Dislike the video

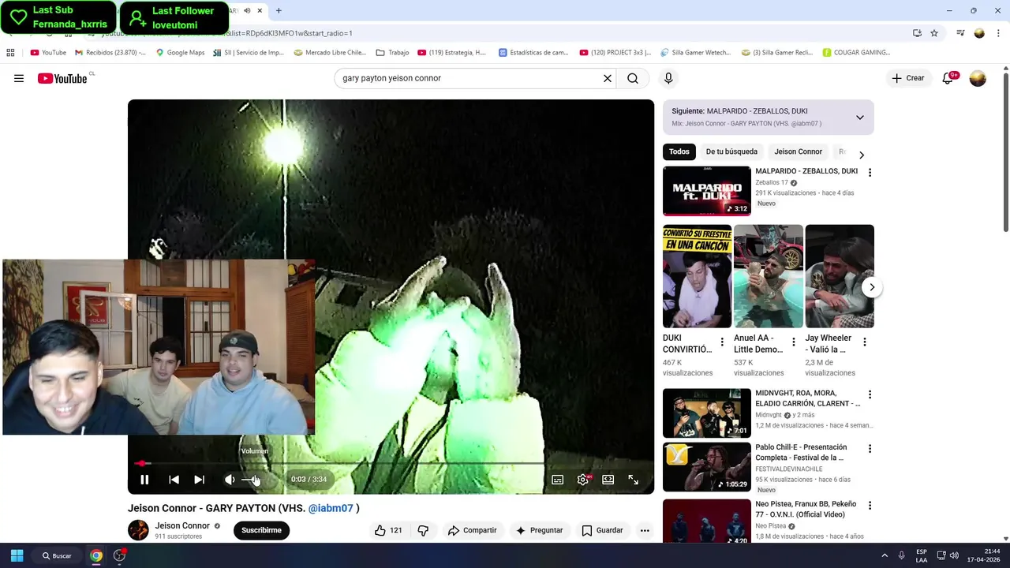click(x=423, y=530)
